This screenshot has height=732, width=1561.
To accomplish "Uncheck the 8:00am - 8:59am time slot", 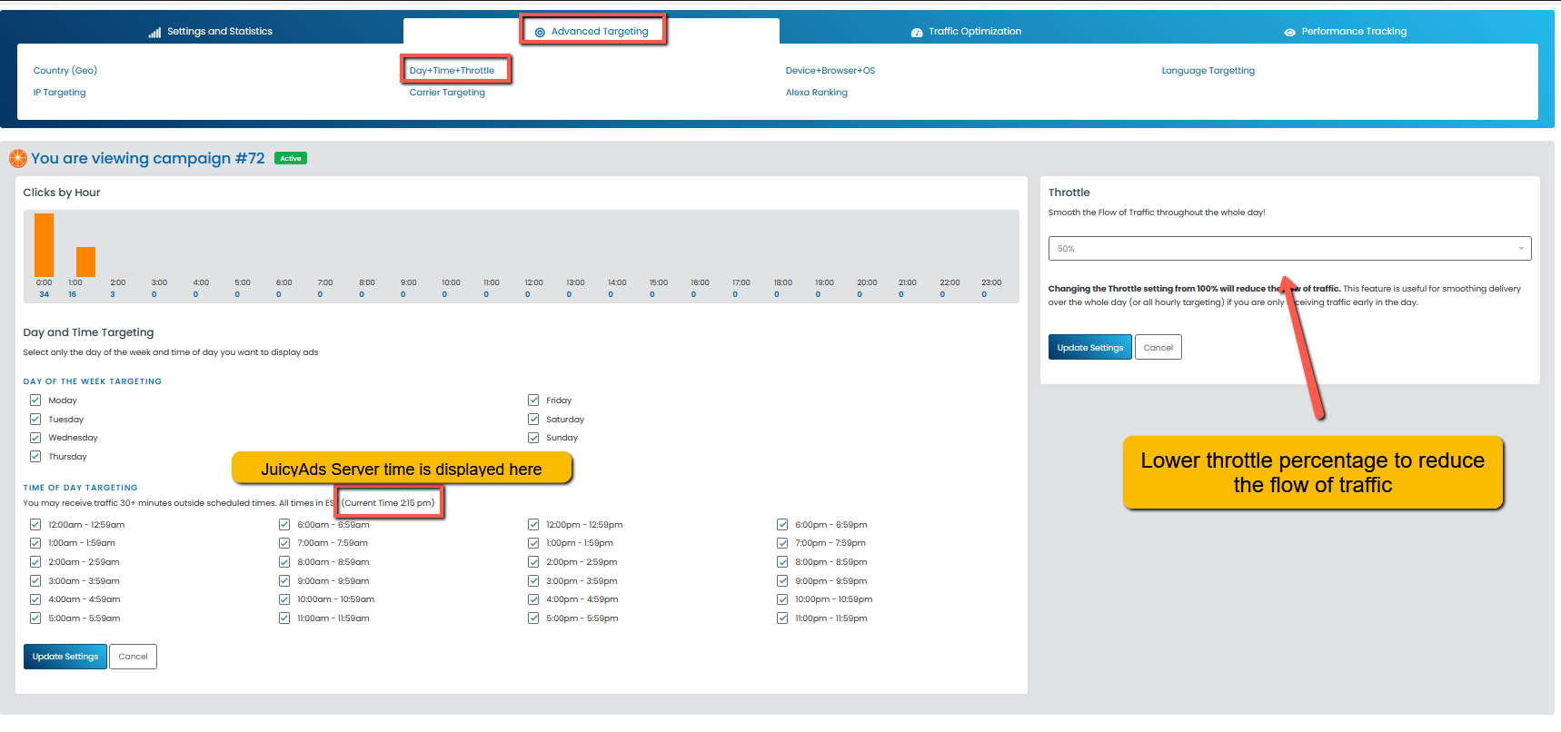I will coord(284,562).
